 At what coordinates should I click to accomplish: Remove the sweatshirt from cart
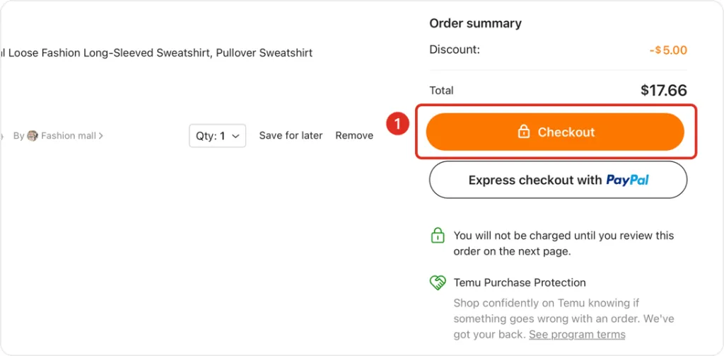click(x=354, y=136)
